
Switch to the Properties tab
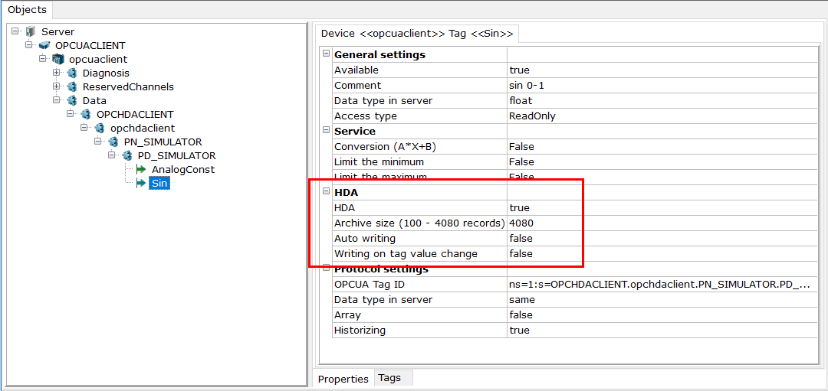pyautogui.click(x=343, y=378)
